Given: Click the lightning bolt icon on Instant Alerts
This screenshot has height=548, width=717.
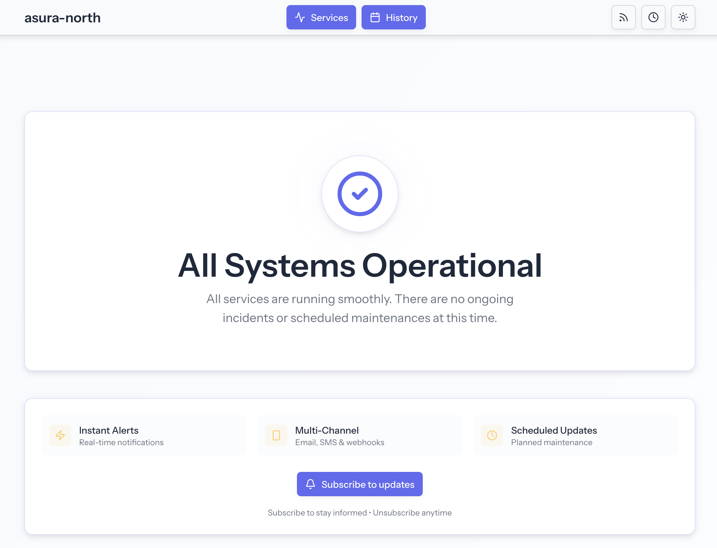Looking at the screenshot, I should coord(60,435).
